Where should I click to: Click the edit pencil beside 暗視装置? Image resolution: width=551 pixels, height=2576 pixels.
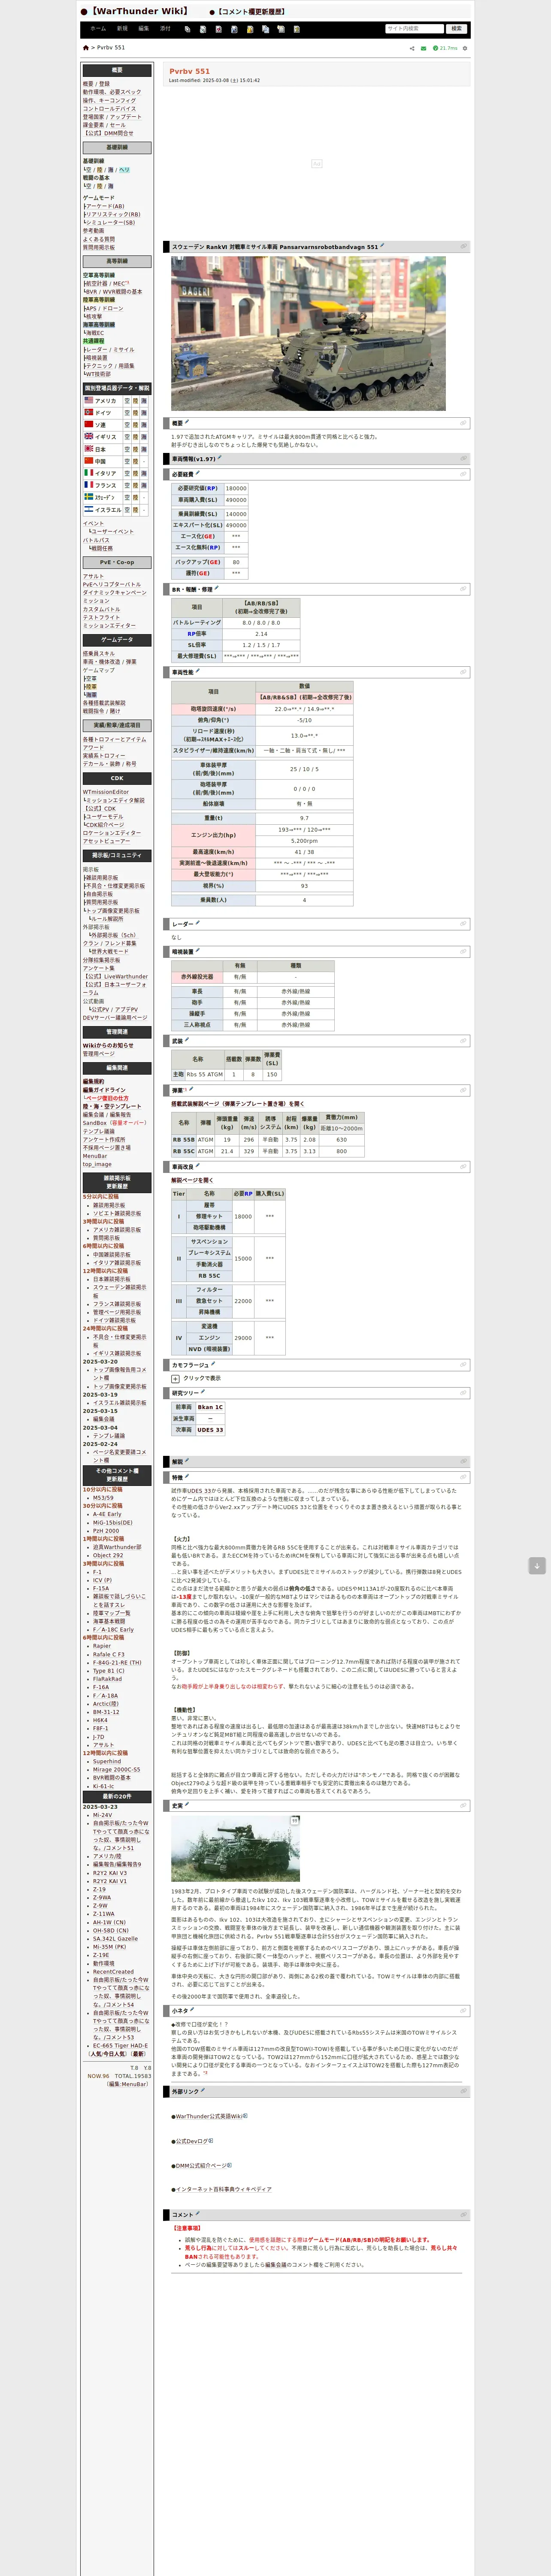[x=198, y=951]
